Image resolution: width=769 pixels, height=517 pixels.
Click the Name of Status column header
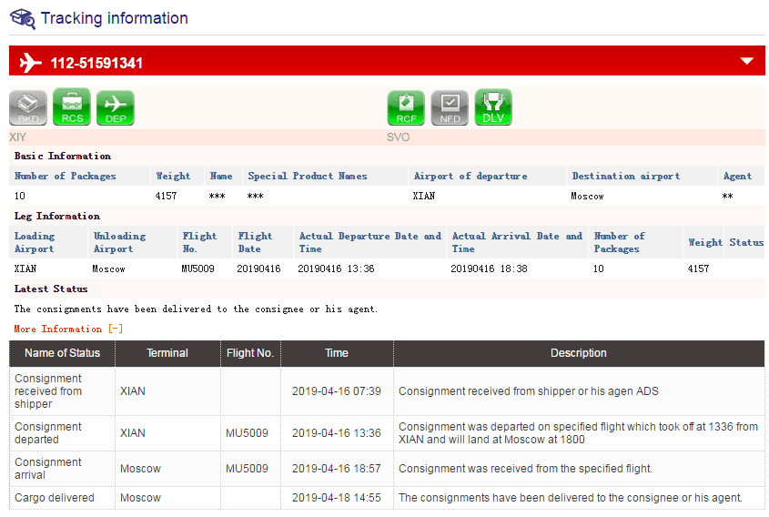[x=62, y=353]
